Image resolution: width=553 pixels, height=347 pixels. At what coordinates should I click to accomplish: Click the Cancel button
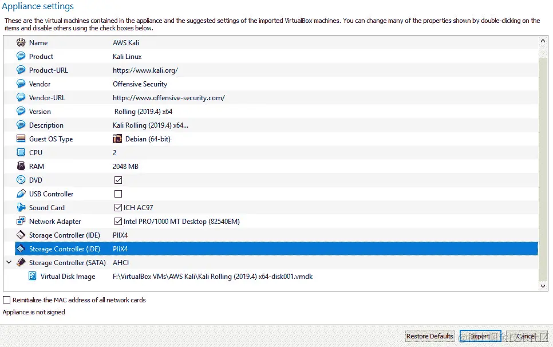(526, 336)
